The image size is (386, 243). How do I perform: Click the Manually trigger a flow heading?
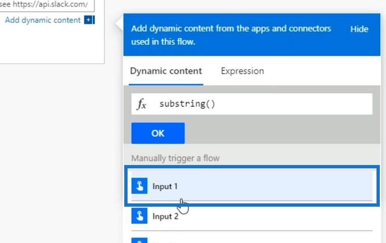175,158
